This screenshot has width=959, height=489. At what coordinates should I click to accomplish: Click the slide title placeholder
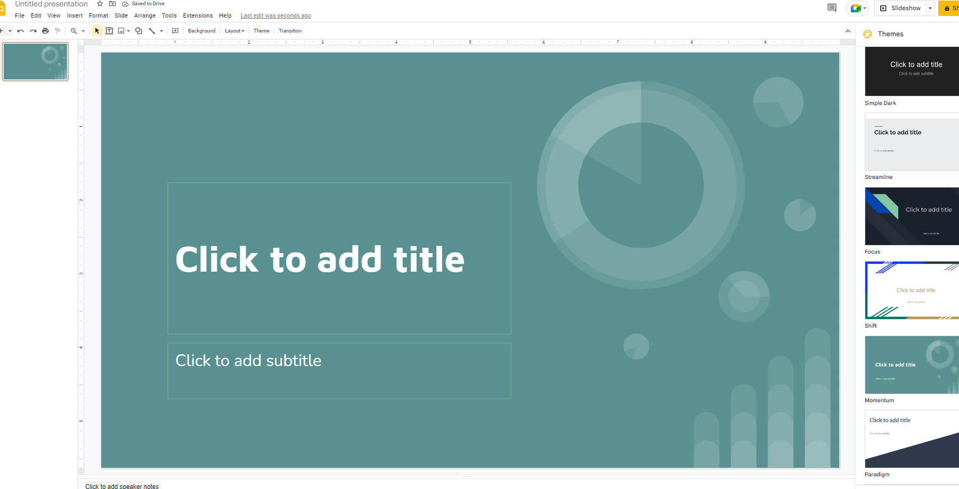coord(339,258)
